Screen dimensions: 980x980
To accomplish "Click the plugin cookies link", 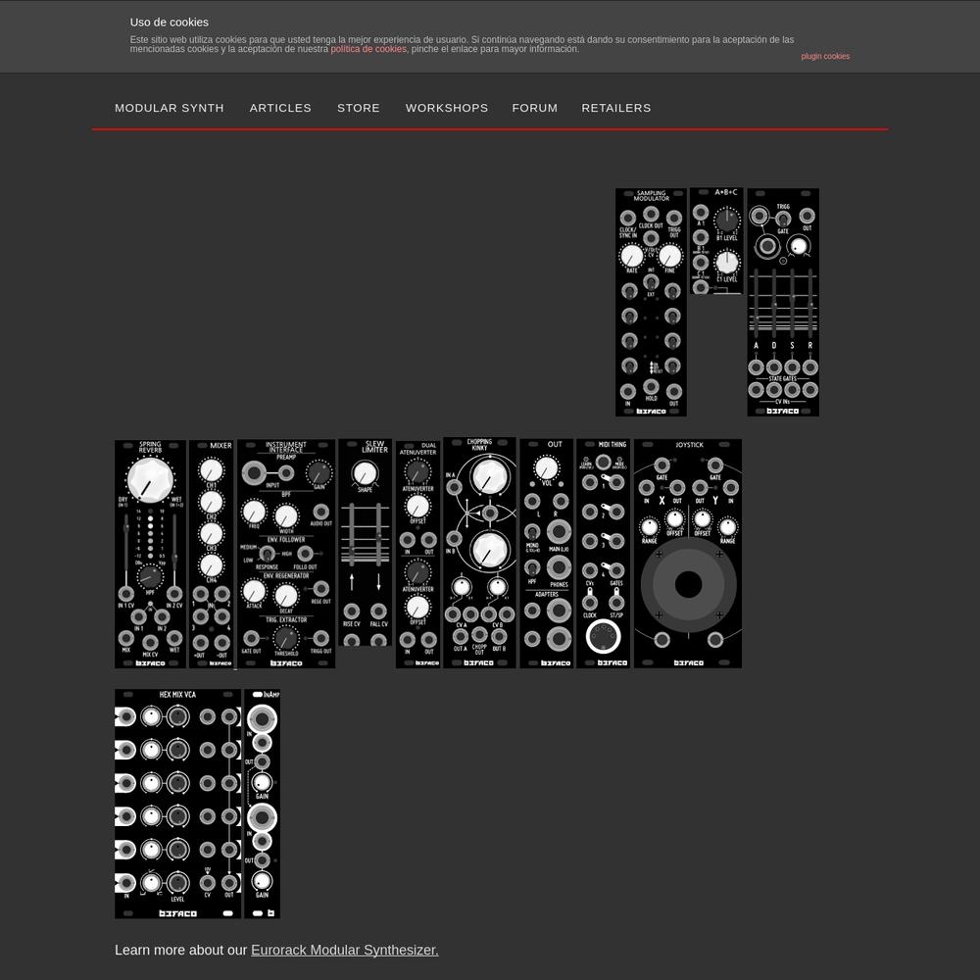I will 825,56.
